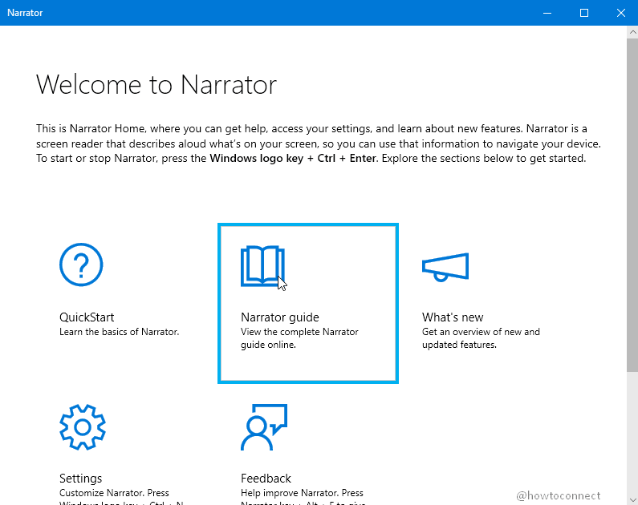638x505 pixels.
Task: Click 'View the complete Narrator guide online.' text
Action: point(299,338)
